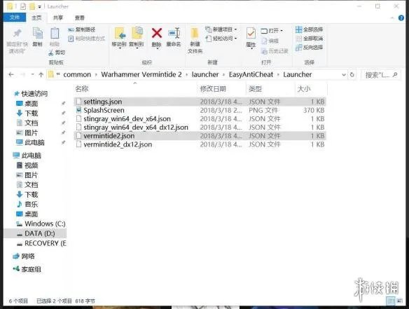Click the Edit (编辑) ribbon button

[270, 41]
